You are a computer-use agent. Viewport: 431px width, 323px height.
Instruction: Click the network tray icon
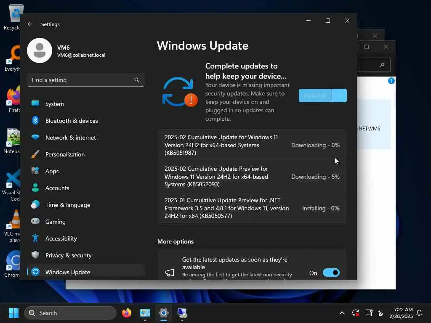369,313
